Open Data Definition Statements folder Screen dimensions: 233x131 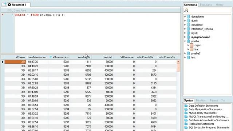tap(203, 106)
